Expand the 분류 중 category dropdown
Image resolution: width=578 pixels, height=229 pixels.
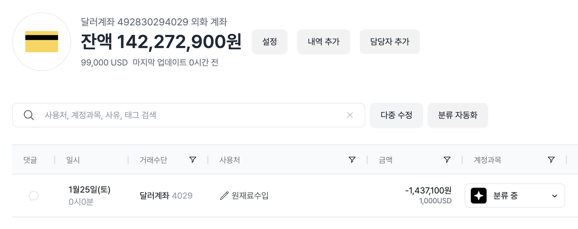click(x=554, y=196)
